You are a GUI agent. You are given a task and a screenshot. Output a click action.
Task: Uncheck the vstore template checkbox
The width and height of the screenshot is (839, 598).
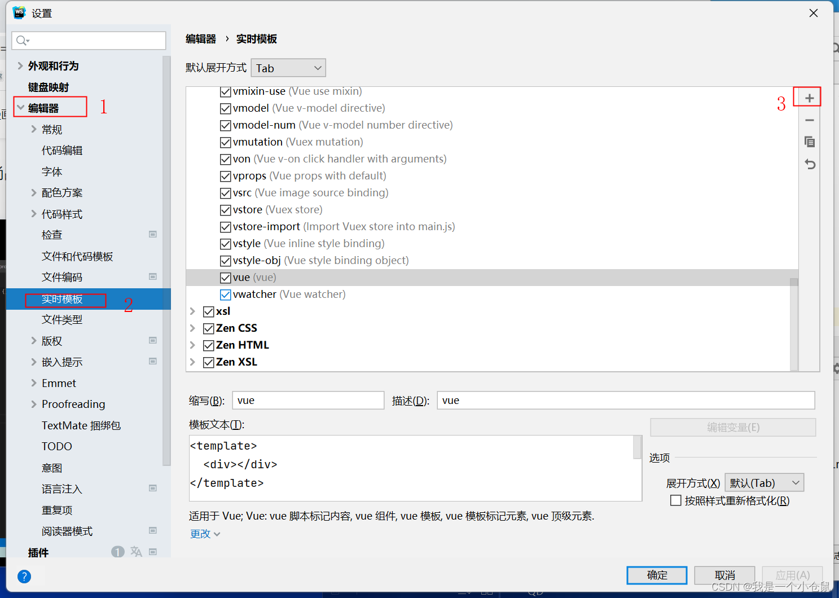225,210
